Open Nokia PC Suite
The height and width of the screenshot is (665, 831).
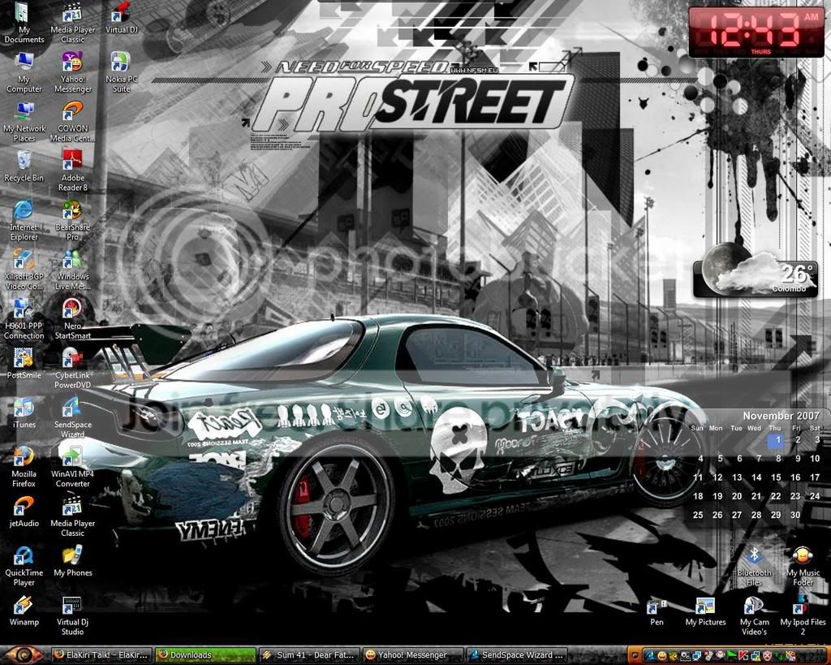coord(122,72)
